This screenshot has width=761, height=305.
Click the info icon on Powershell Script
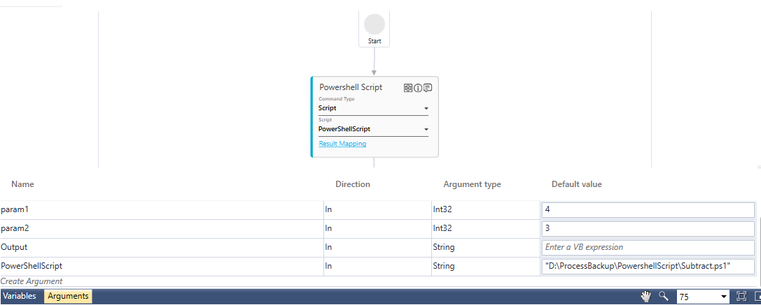click(x=418, y=88)
